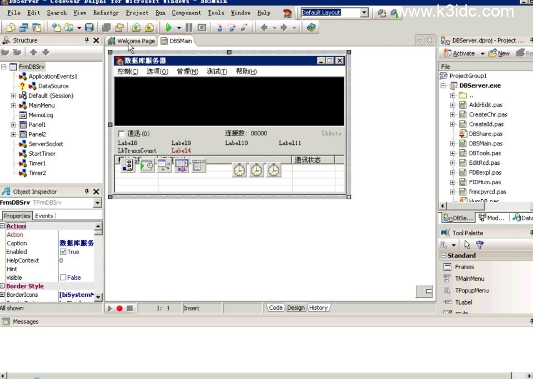Check the 通讯 checkbox on the form
The image size is (533, 379).
(121, 133)
